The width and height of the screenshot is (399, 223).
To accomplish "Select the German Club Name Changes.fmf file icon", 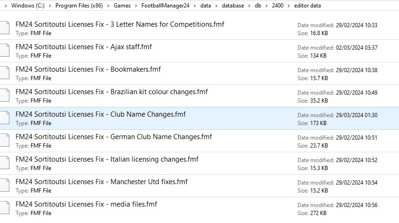I will [5, 140].
